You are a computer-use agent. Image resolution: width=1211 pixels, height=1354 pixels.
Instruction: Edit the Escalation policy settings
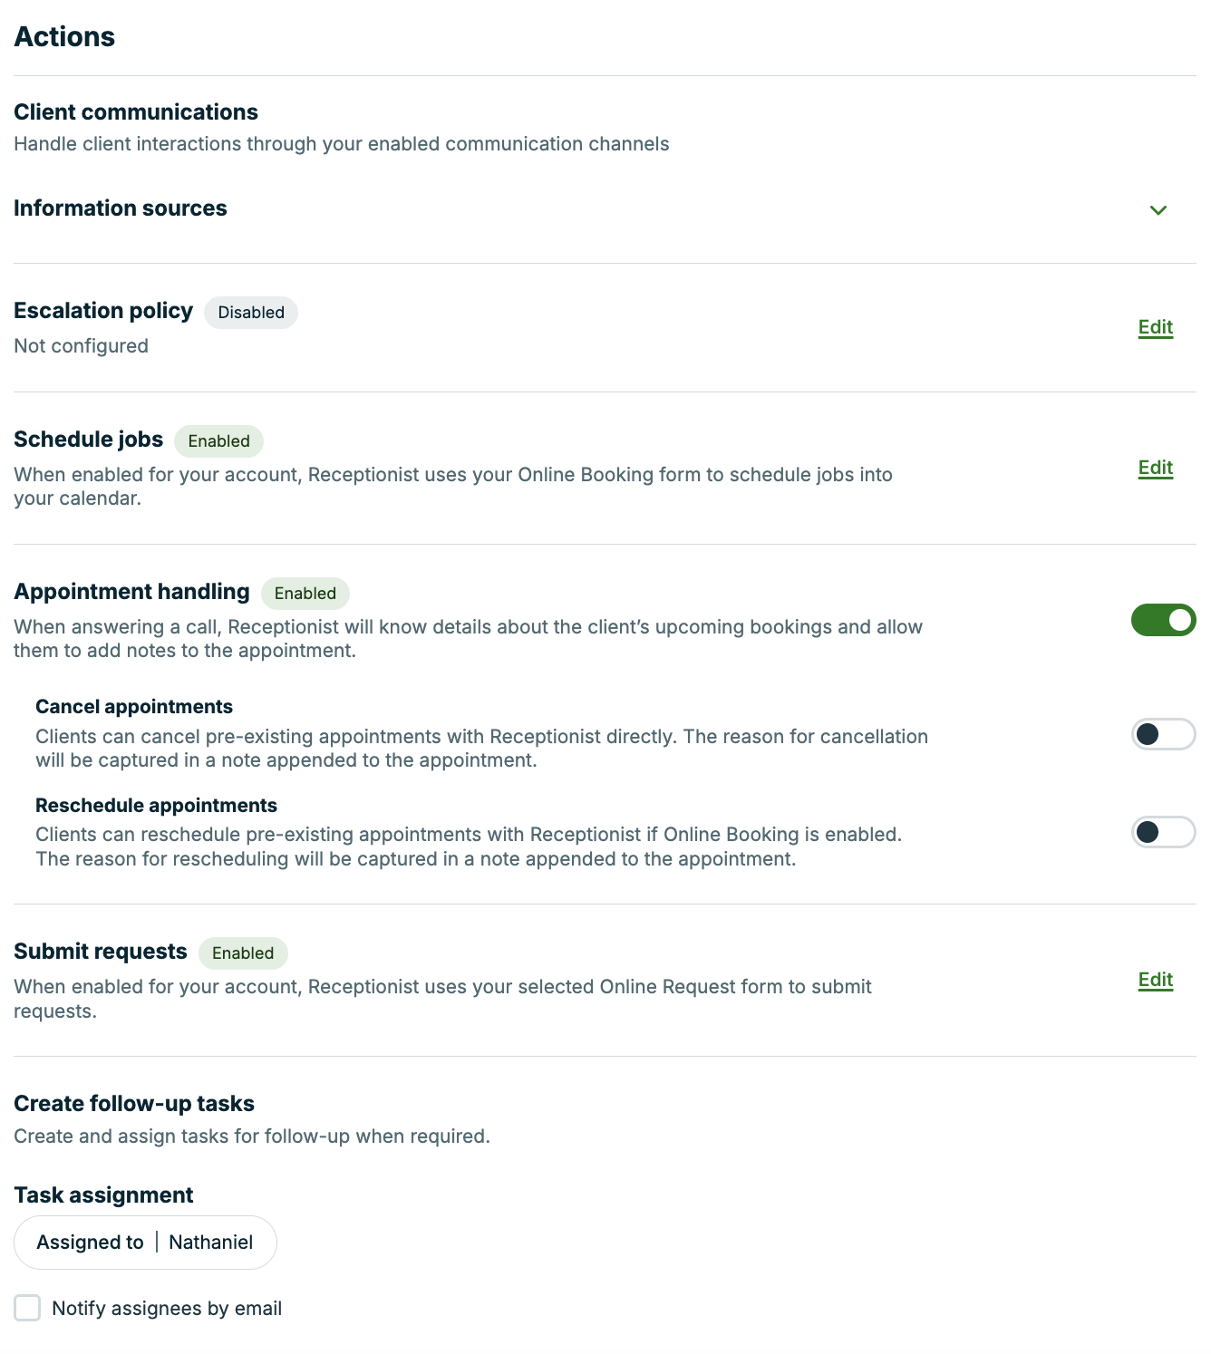pyautogui.click(x=1155, y=327)
